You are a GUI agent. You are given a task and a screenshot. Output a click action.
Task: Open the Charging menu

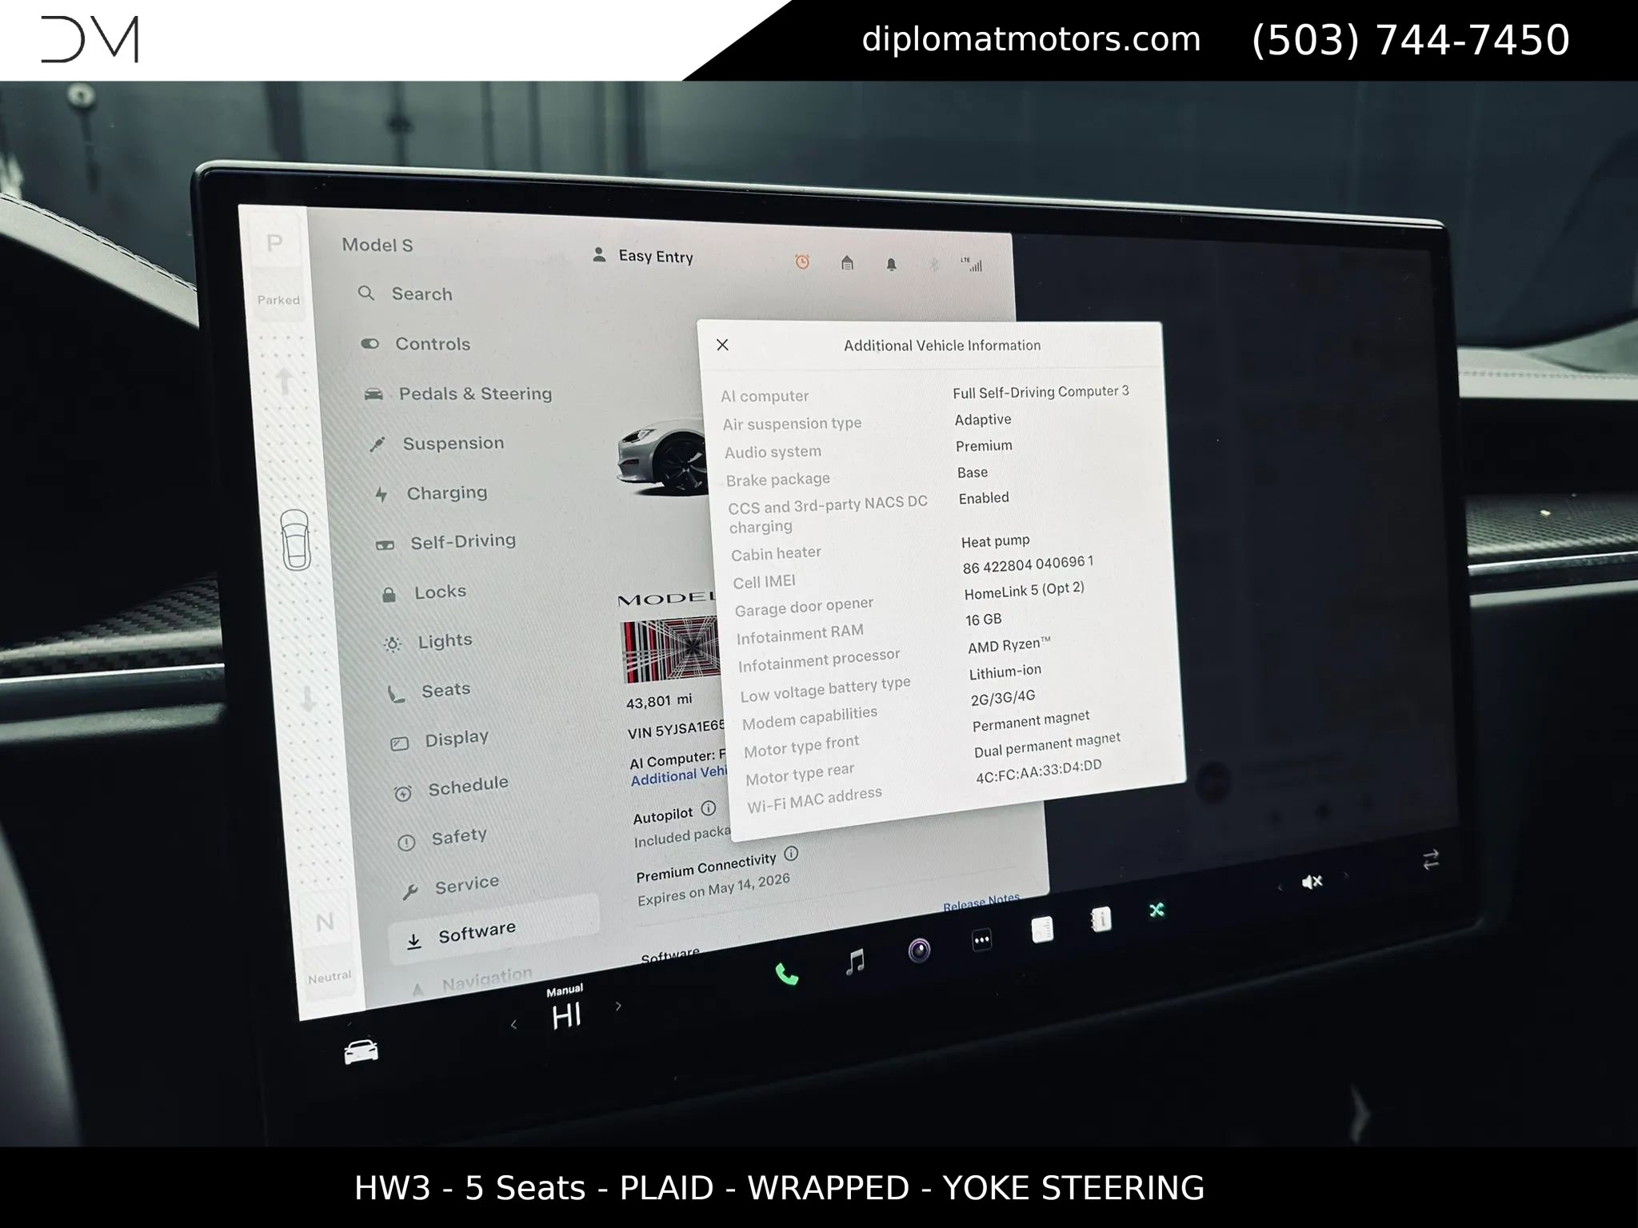click(431, 493)
